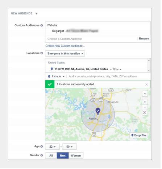The image size is (162, 169).
Task: Click the United States location text
Action: [56, 63]
